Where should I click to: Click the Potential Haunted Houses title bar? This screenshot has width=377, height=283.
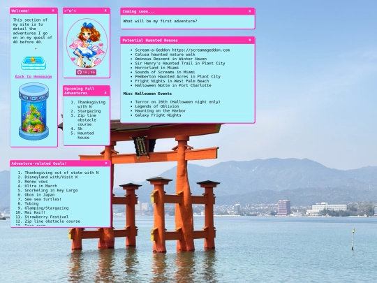click(188, 41)
